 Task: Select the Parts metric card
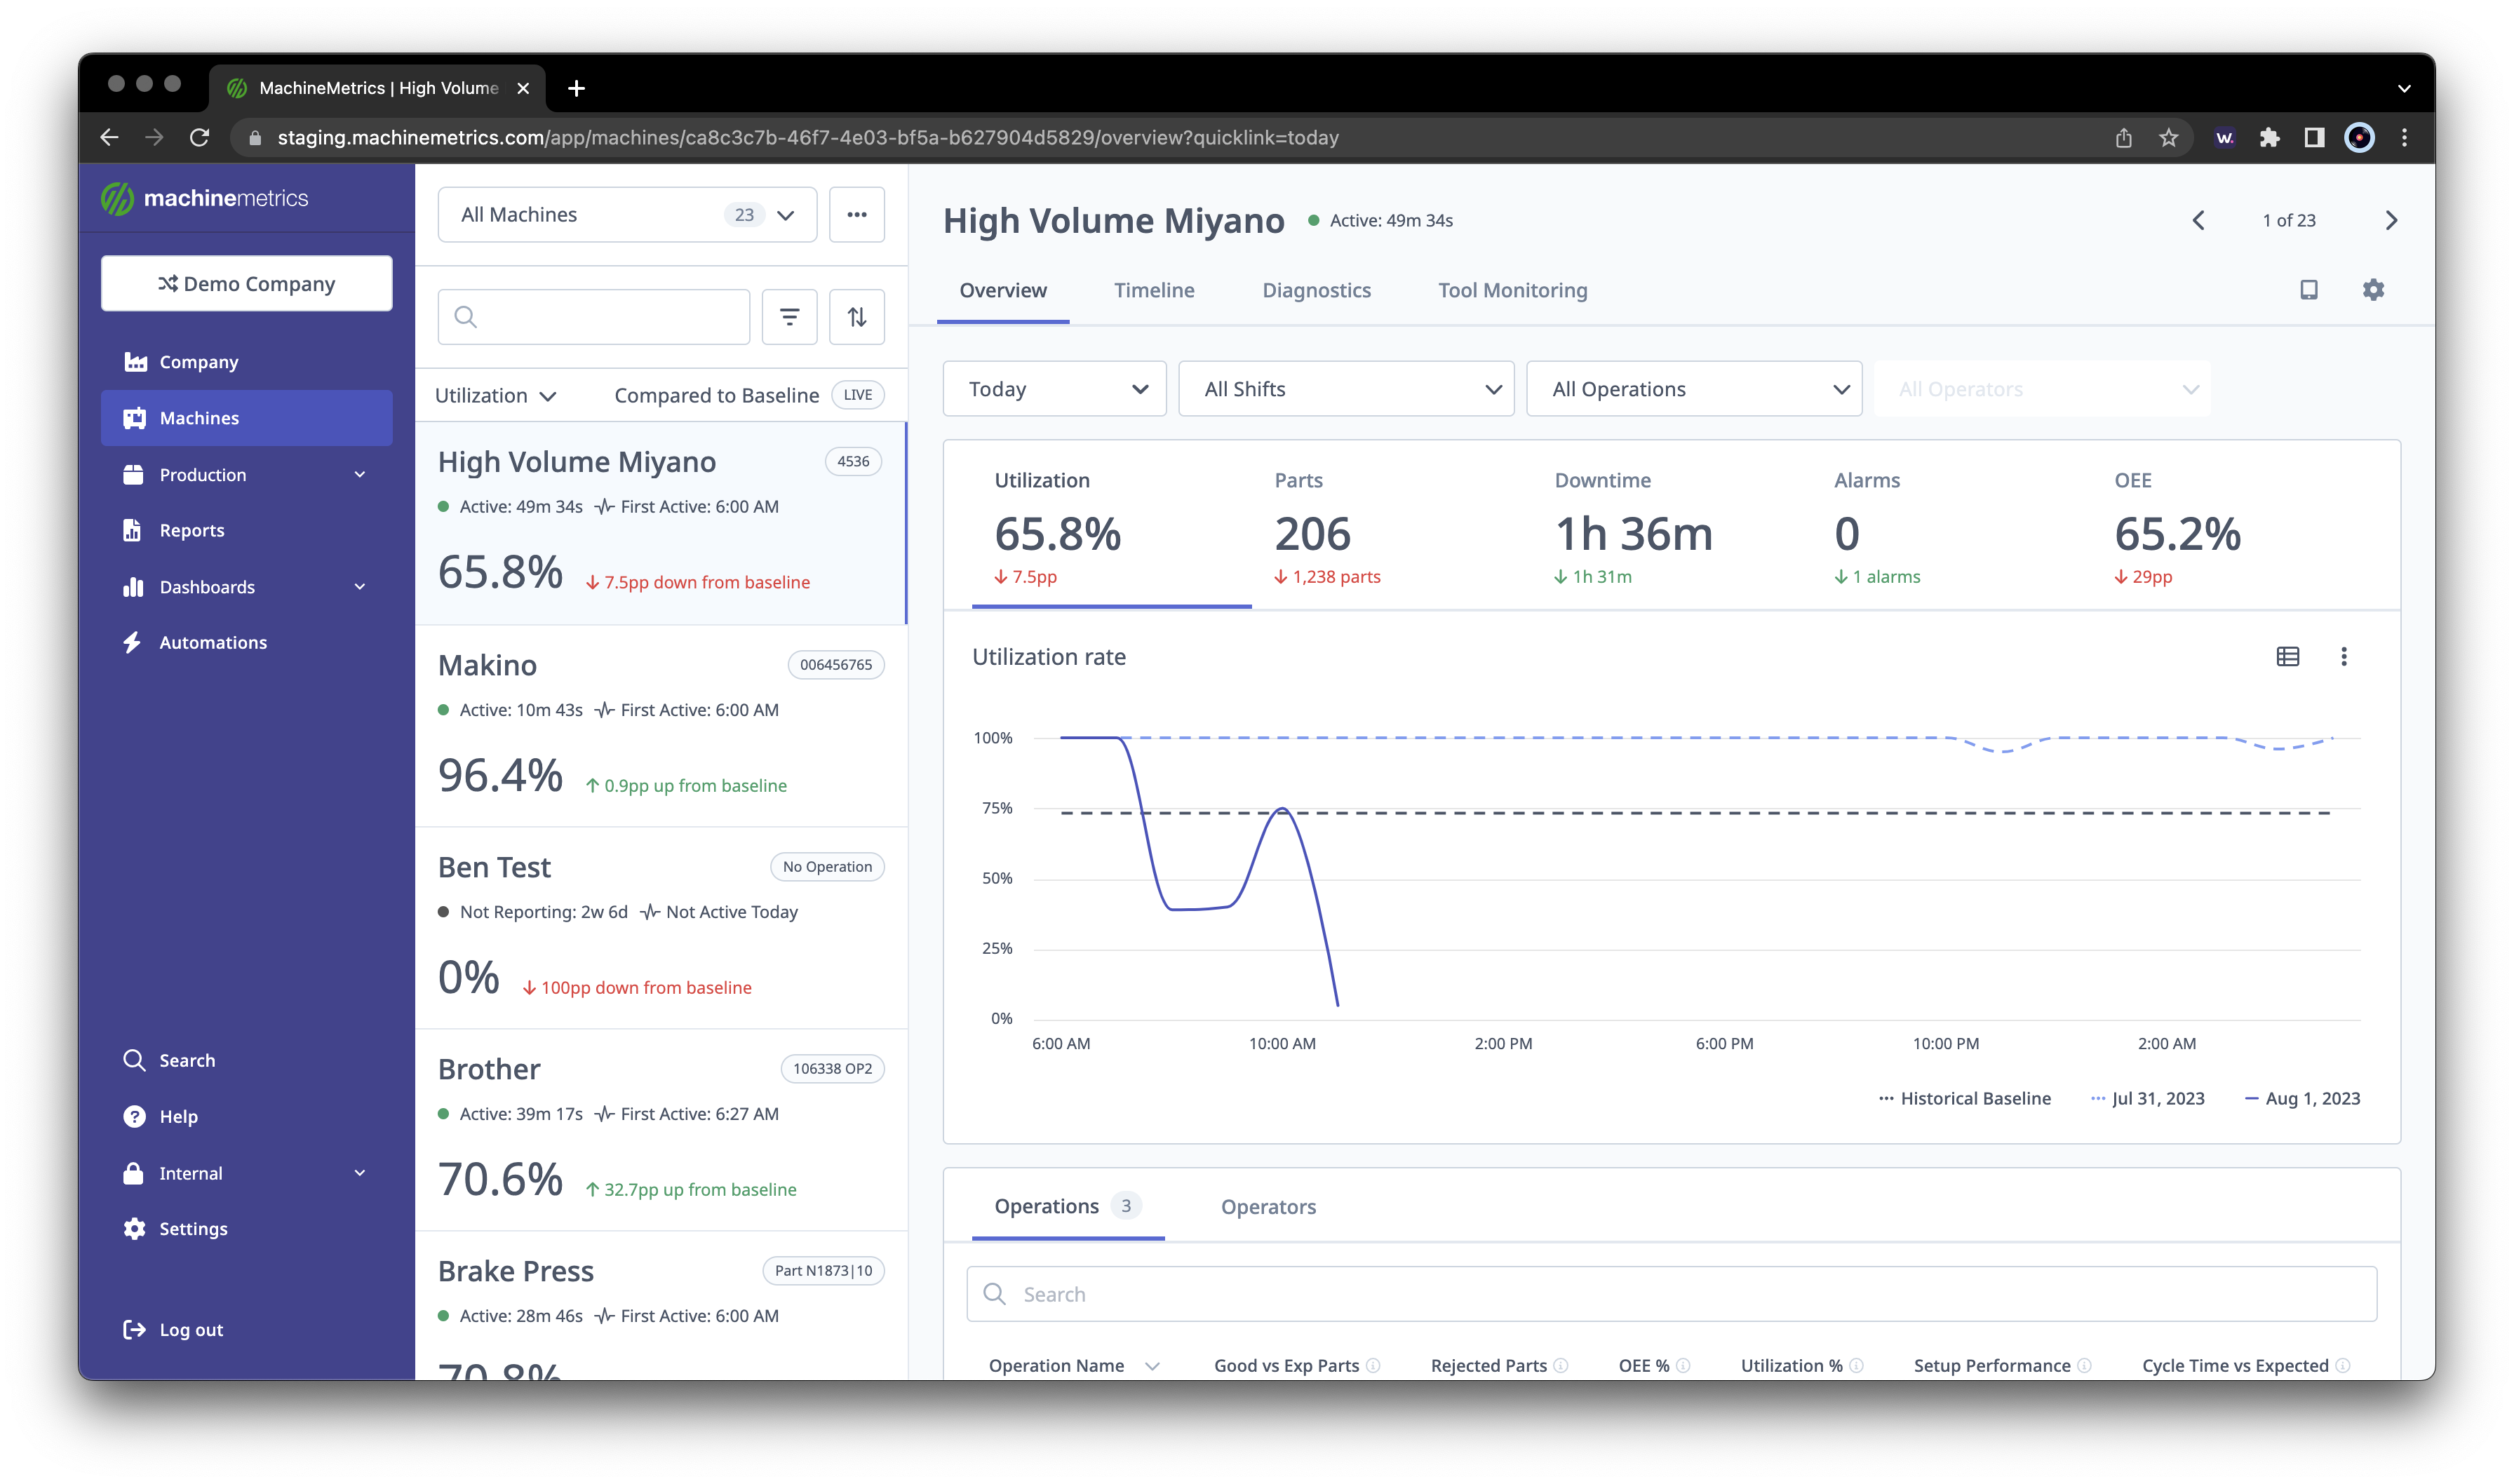(1391, 528)
